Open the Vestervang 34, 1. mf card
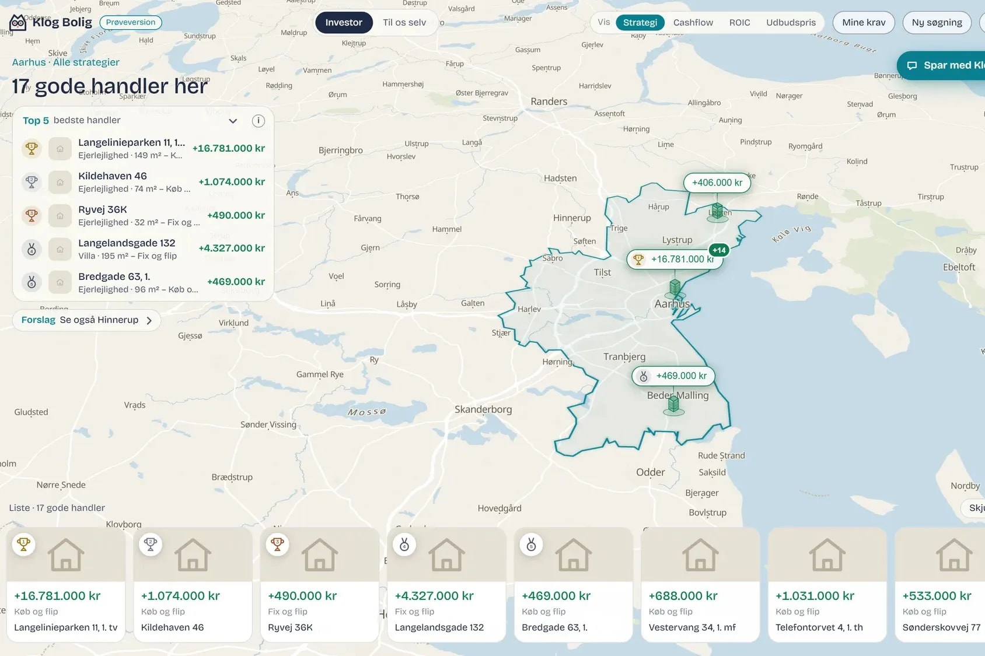Image resolution: width=985 pixels, height=656 pixels. pos(700,584)
